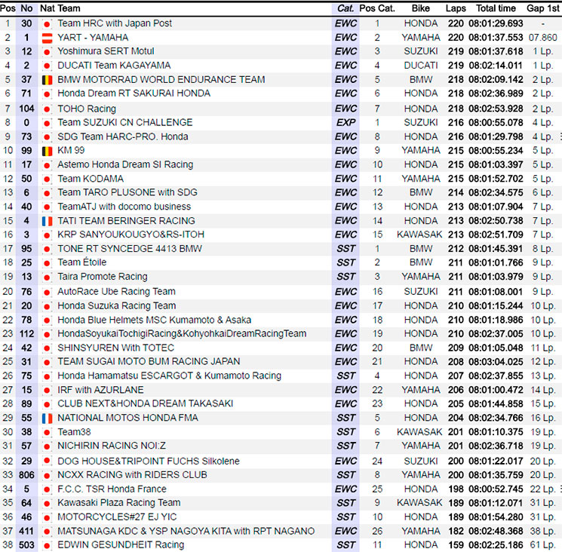Click the Team column header
Viewport: 562px width, 552px height.
(69, 8)
